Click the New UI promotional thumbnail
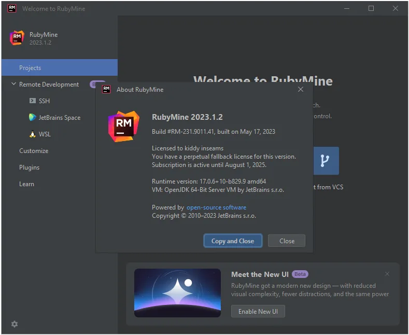409x335 pixels. click(177, 293)
